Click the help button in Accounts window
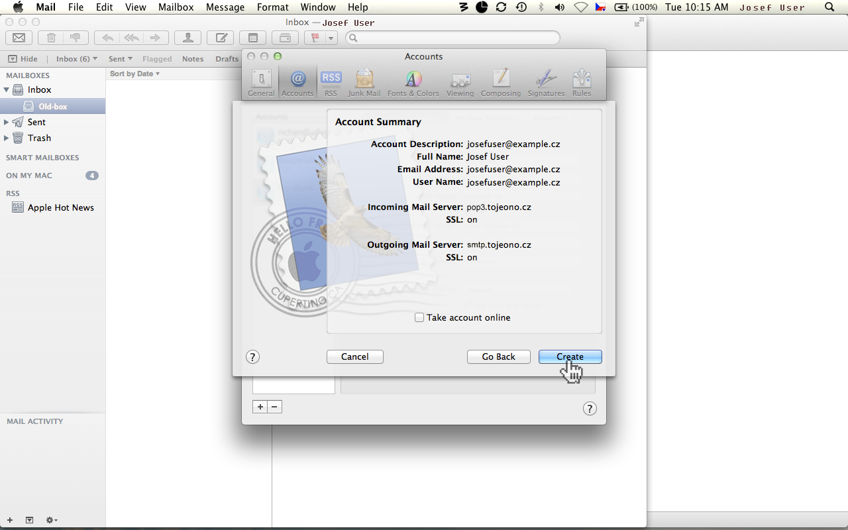The image size is (848, 530). tap(590, 408)
